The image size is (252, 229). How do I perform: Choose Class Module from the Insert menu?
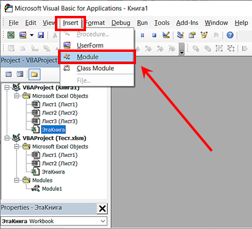point(97,68)
